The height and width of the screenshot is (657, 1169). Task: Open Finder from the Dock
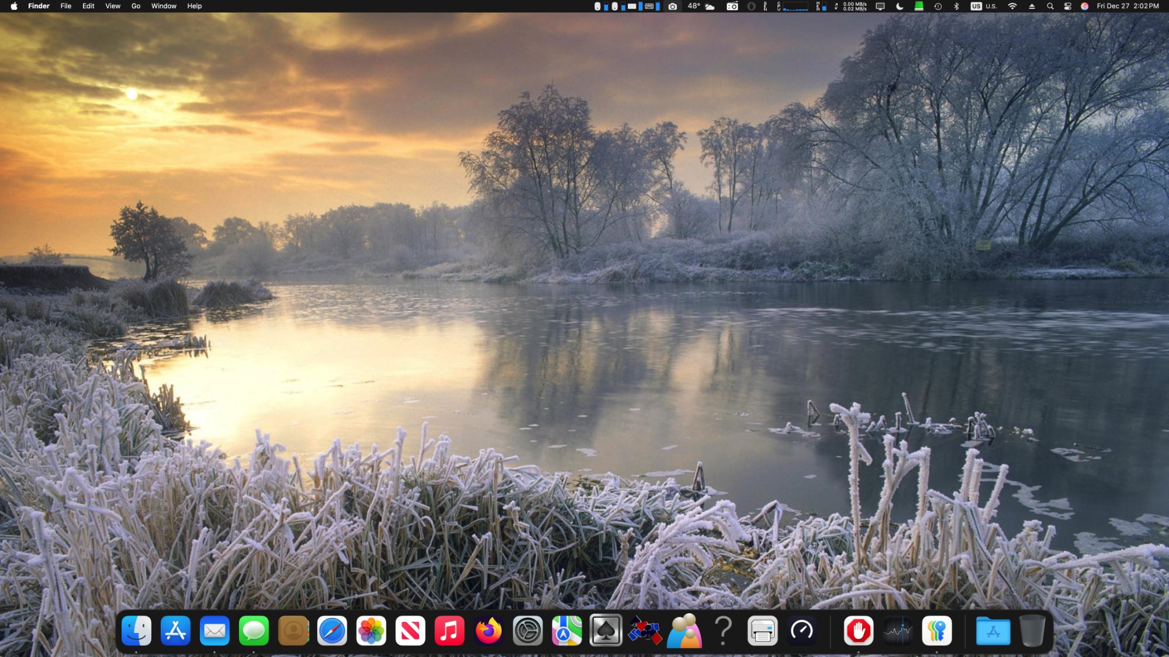coord(136,631)
